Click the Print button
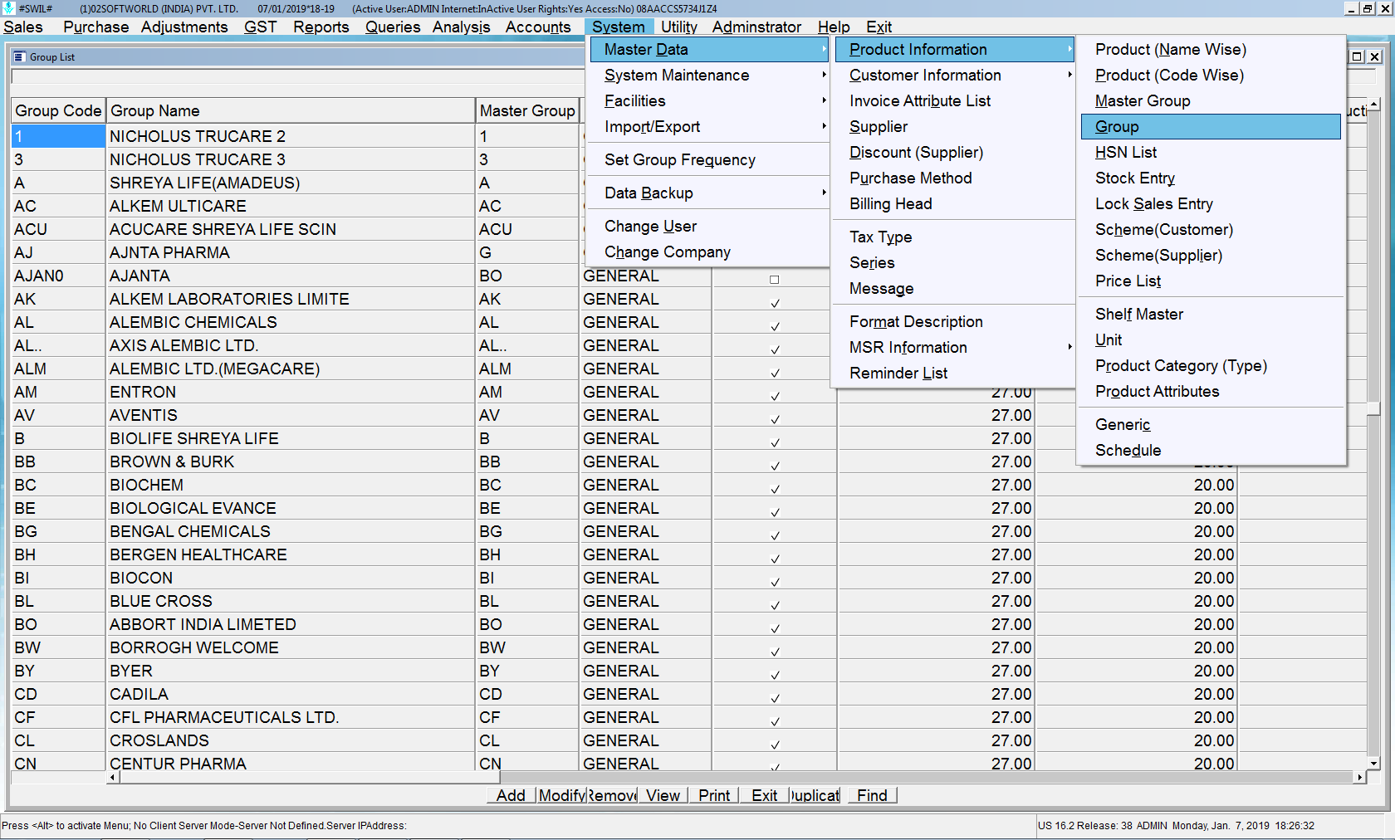The width and height of the screenshot is (1395, 840). tap(714, 795)
